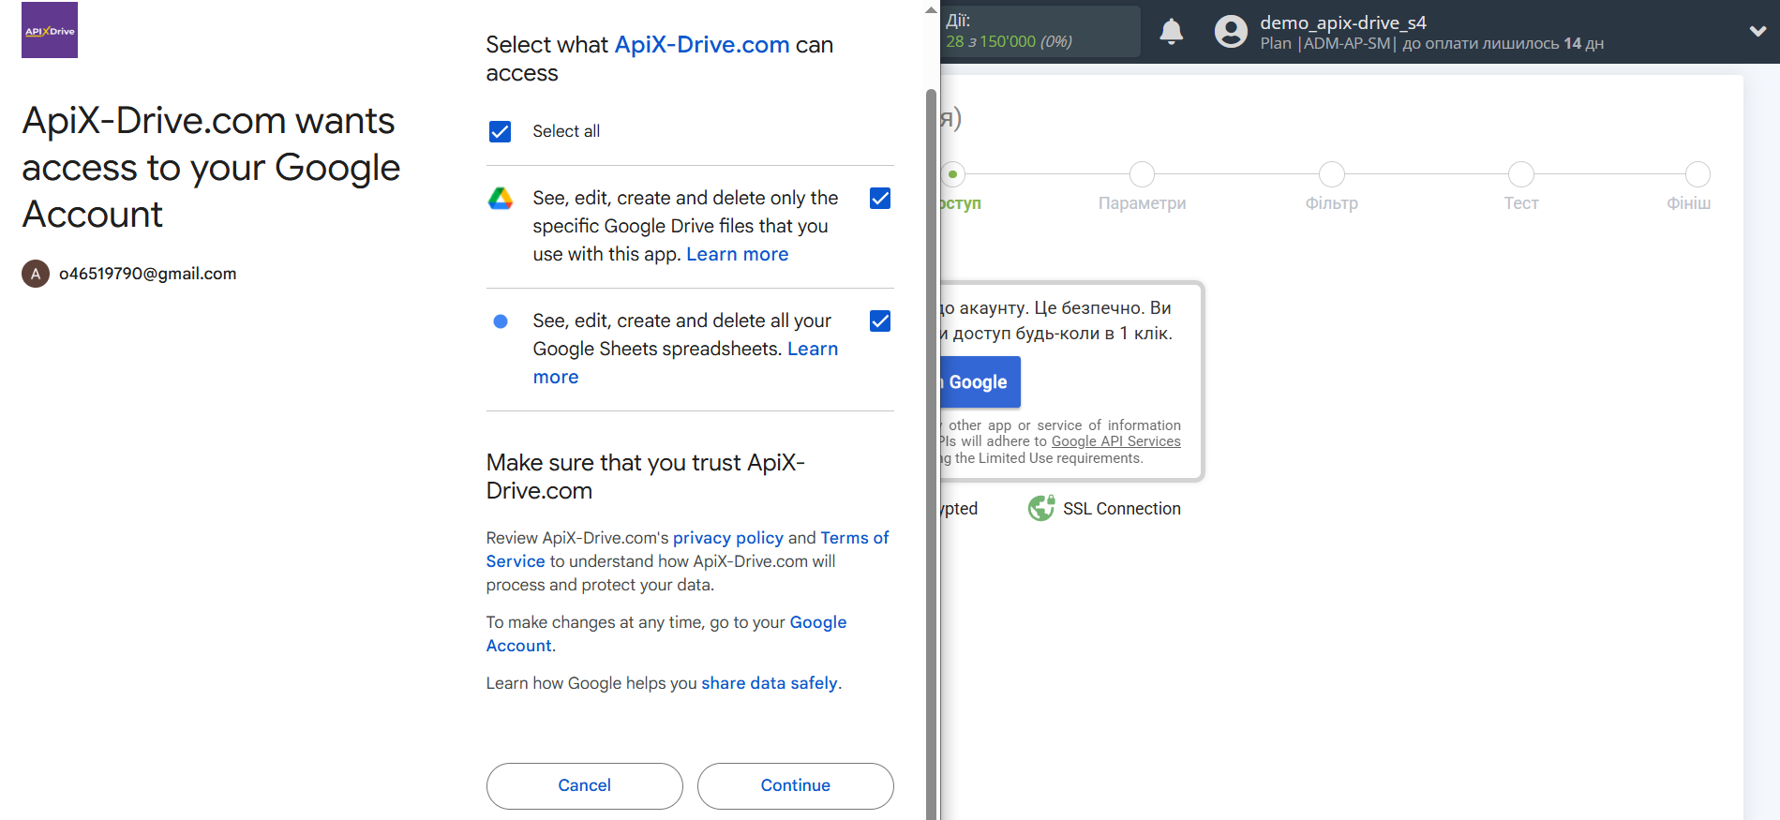The height and width of the screenshot is (820, 1780).
Task: Click the blue Google Sheets dot icon
Action: 501,321
